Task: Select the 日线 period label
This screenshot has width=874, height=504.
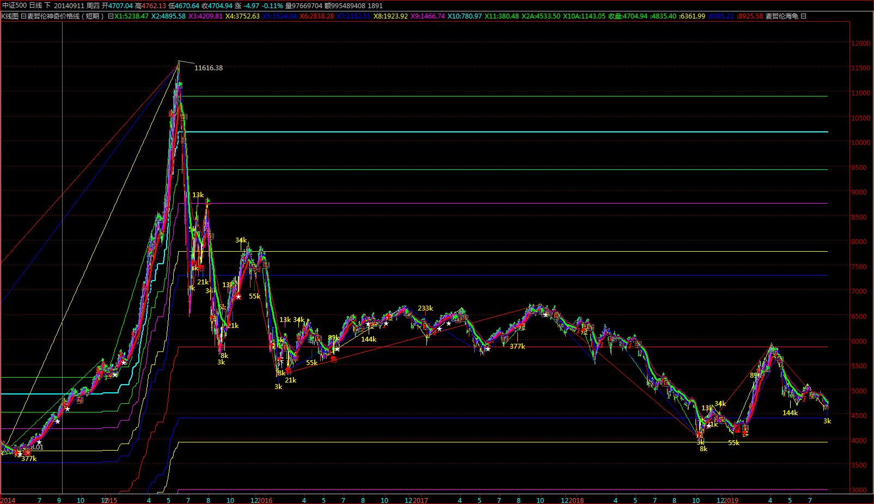Action: point(35,5)
